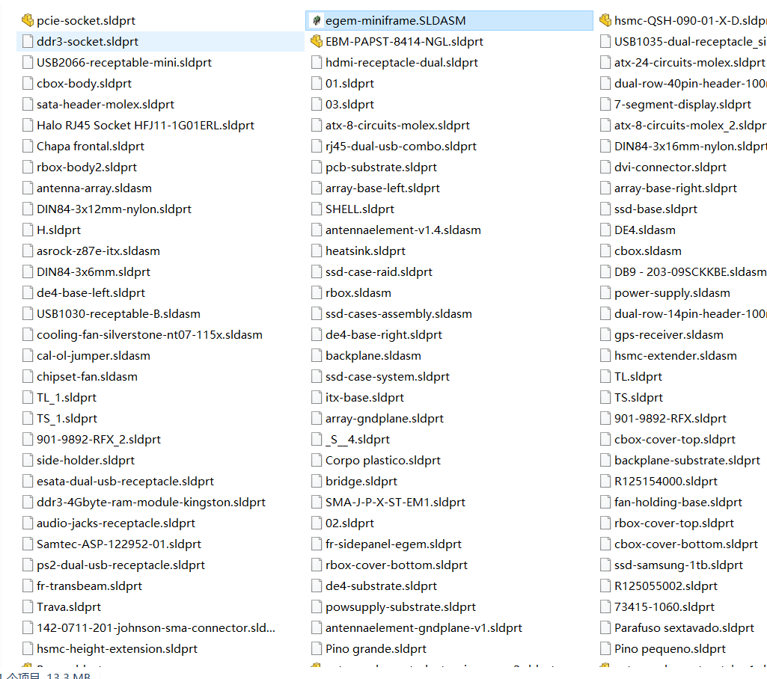Viewport: 767px width, 679px height.
Task: Click the icon next to backplane.sldasm
Action: coord(317,355)
